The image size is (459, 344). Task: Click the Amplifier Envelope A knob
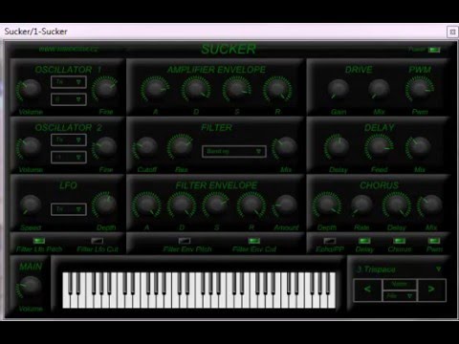pos(155,89)
